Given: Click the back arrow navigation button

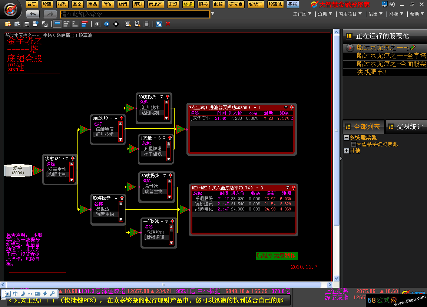Looking at the screenshot, I should pyautogui.click(x=33, y=14).
